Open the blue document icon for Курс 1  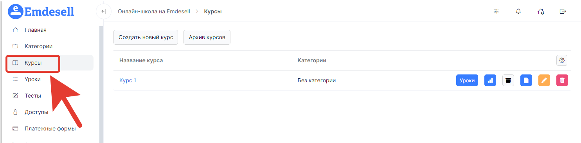526,80
